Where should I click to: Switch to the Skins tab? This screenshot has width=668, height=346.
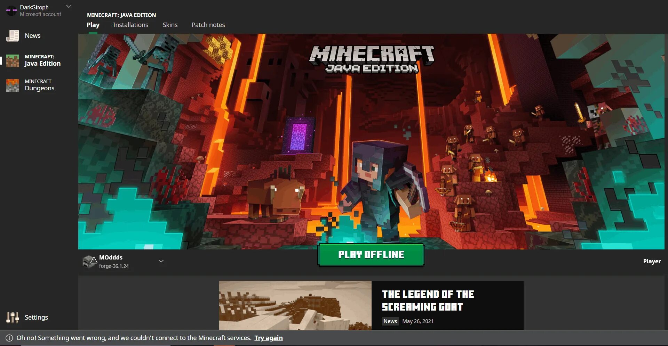170,25
